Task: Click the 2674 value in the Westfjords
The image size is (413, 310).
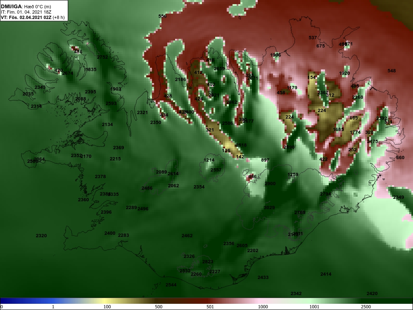Action: [x=68, y=73]
